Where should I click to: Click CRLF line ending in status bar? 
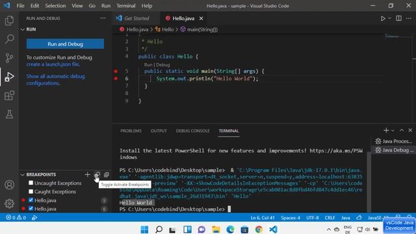pyautogui.click(x=330, y=218)
